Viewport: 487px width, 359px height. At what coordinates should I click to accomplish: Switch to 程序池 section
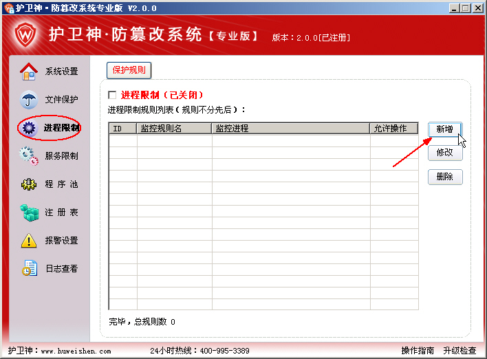click(61, 184)
